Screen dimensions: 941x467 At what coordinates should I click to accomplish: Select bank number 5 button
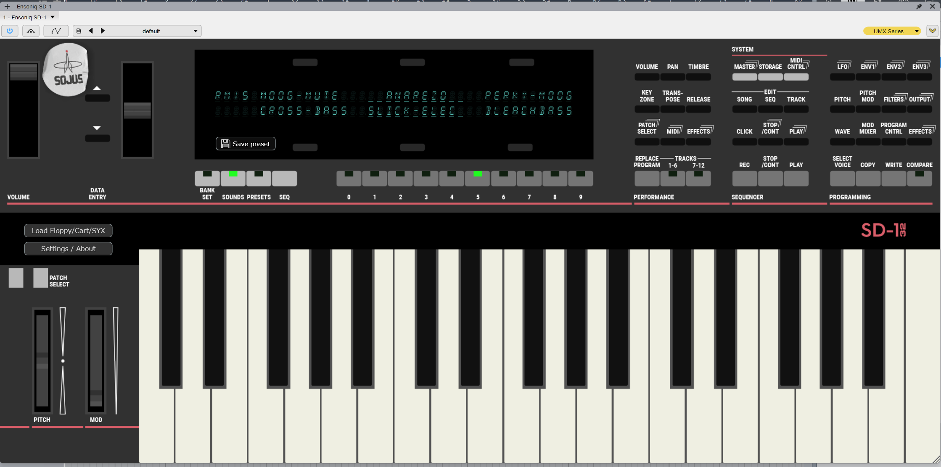[x=478, y=178]
